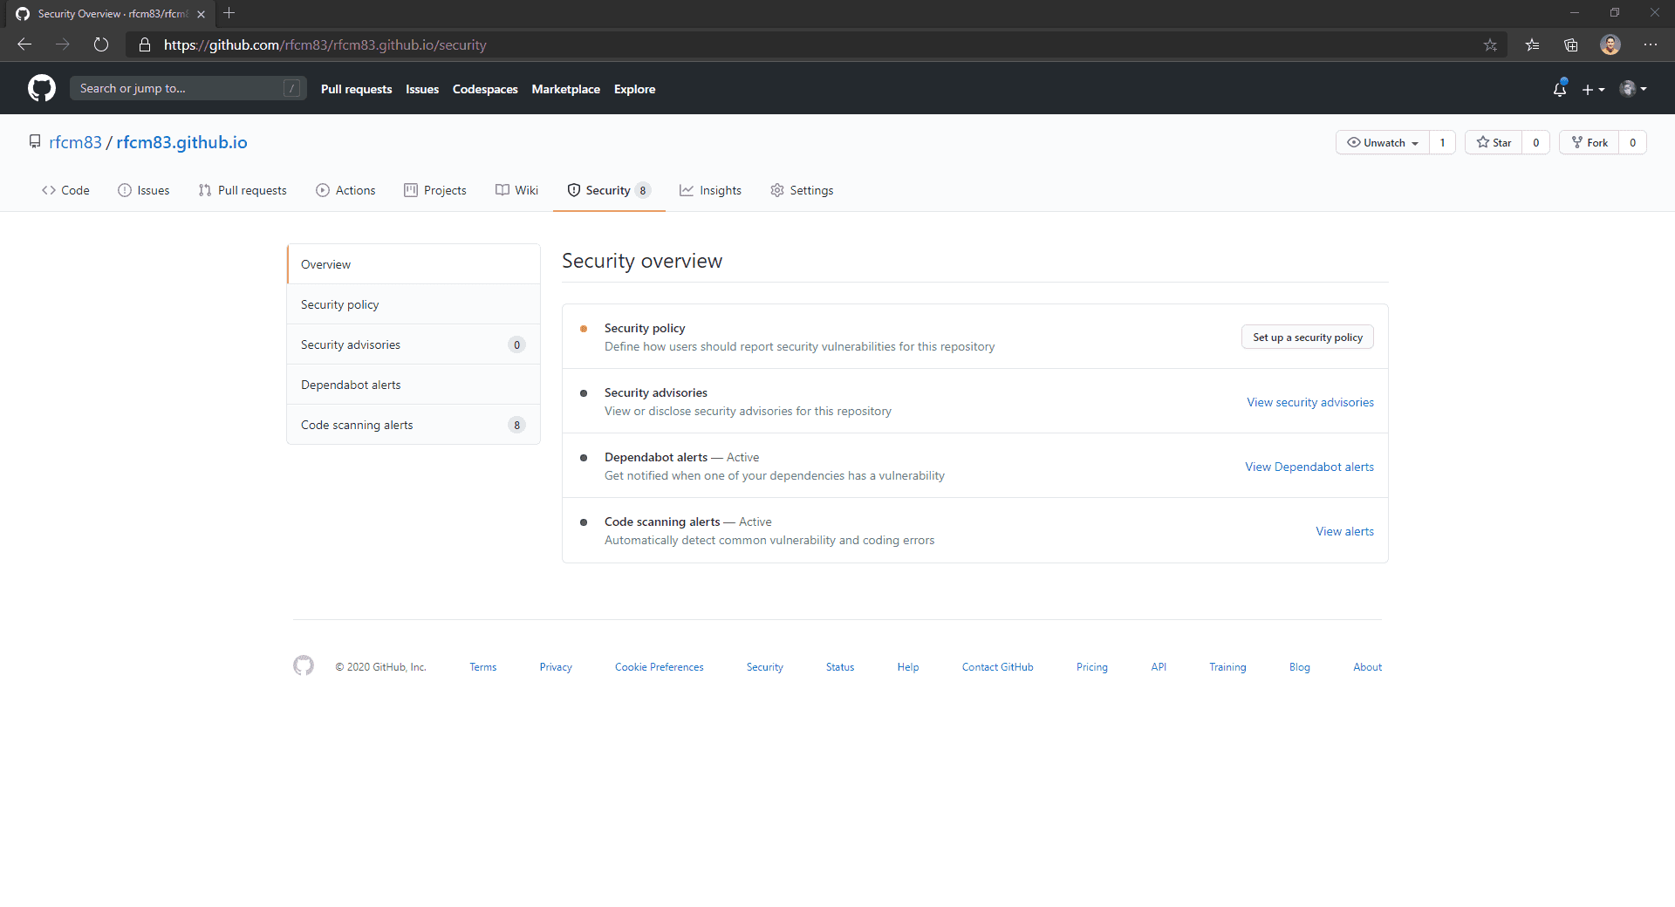Switch to the Settings tab
Image resolution: width=1675 pixels, height=907 pixels.
[x=802, y=190]
